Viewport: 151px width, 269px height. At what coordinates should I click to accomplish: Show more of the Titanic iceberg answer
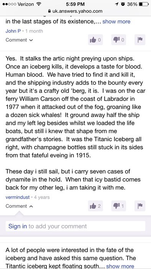[x=120, y=266]
